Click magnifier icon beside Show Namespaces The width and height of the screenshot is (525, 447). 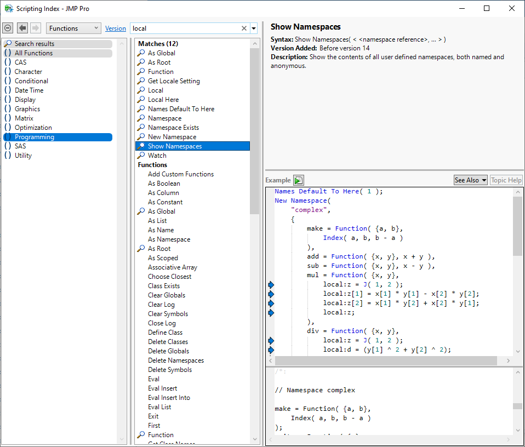141,146
